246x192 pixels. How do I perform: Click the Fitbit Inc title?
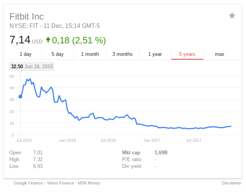point(26,17)
